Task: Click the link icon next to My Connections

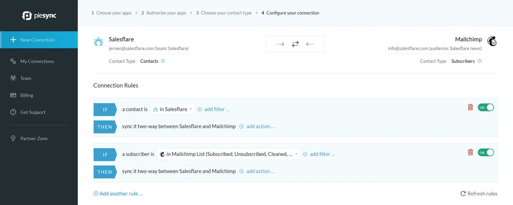Action: click(13, 61)
